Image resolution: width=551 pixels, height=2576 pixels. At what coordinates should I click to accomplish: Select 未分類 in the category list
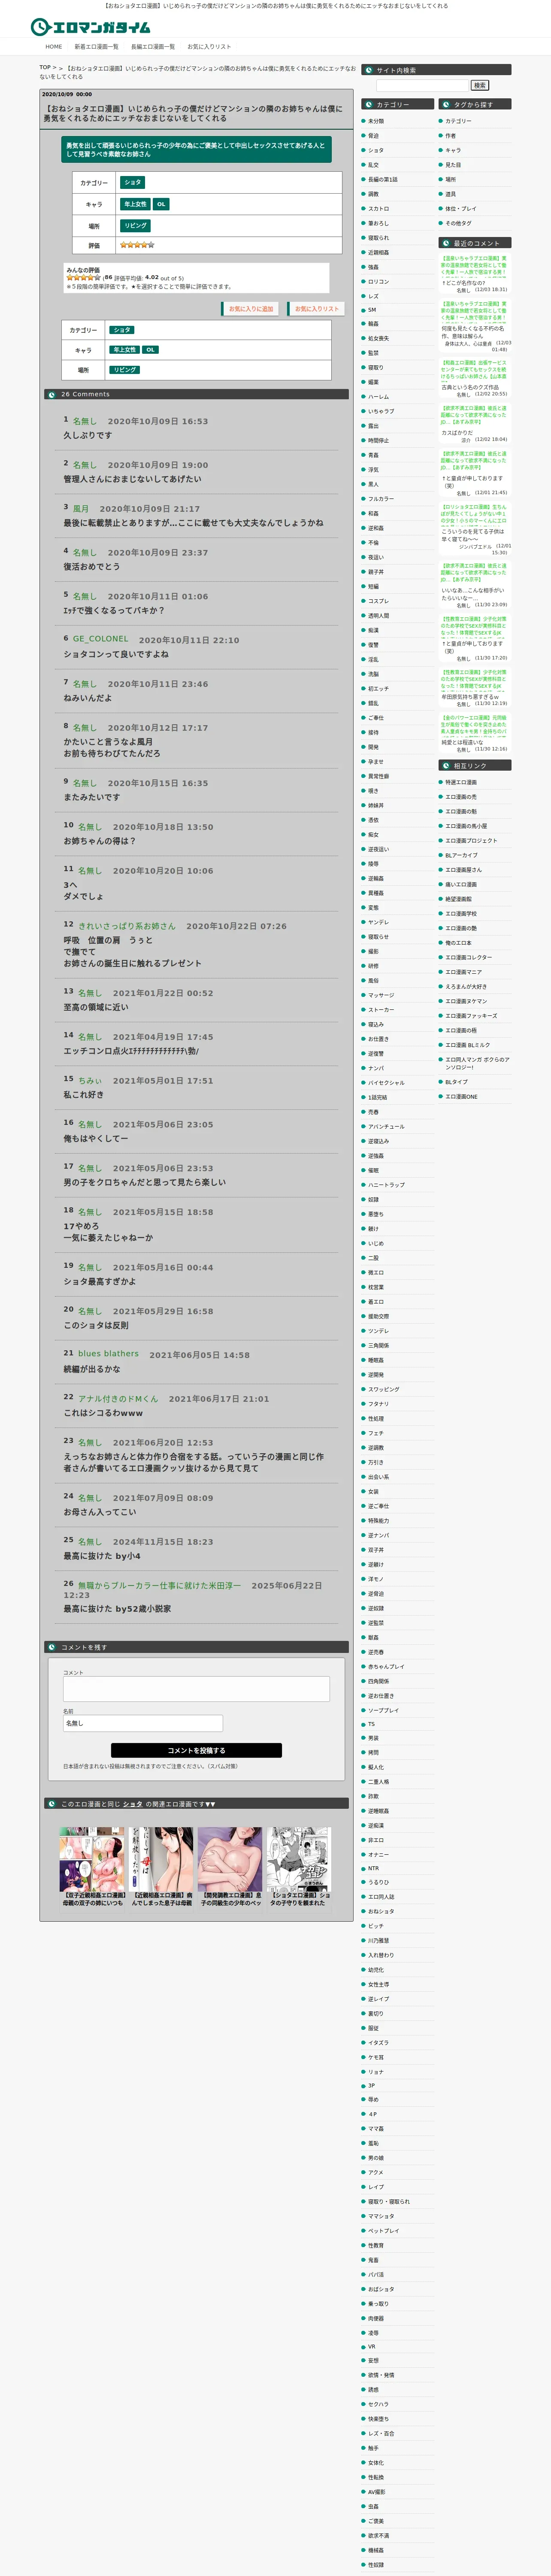point(376,121)
